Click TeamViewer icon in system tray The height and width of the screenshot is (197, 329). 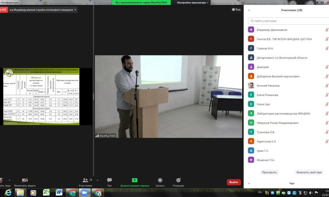(x=289, y=193)
